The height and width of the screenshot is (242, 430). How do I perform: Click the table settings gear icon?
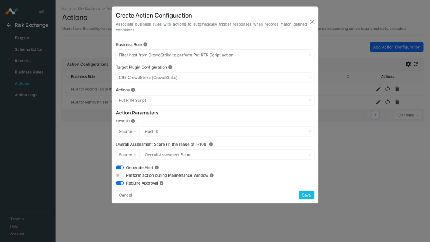(x=408, y=64)
